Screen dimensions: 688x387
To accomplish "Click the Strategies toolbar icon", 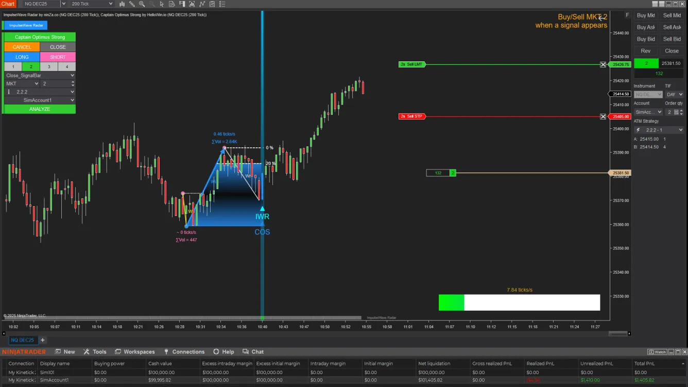I will pyautogui.click(x=201, y=4).
